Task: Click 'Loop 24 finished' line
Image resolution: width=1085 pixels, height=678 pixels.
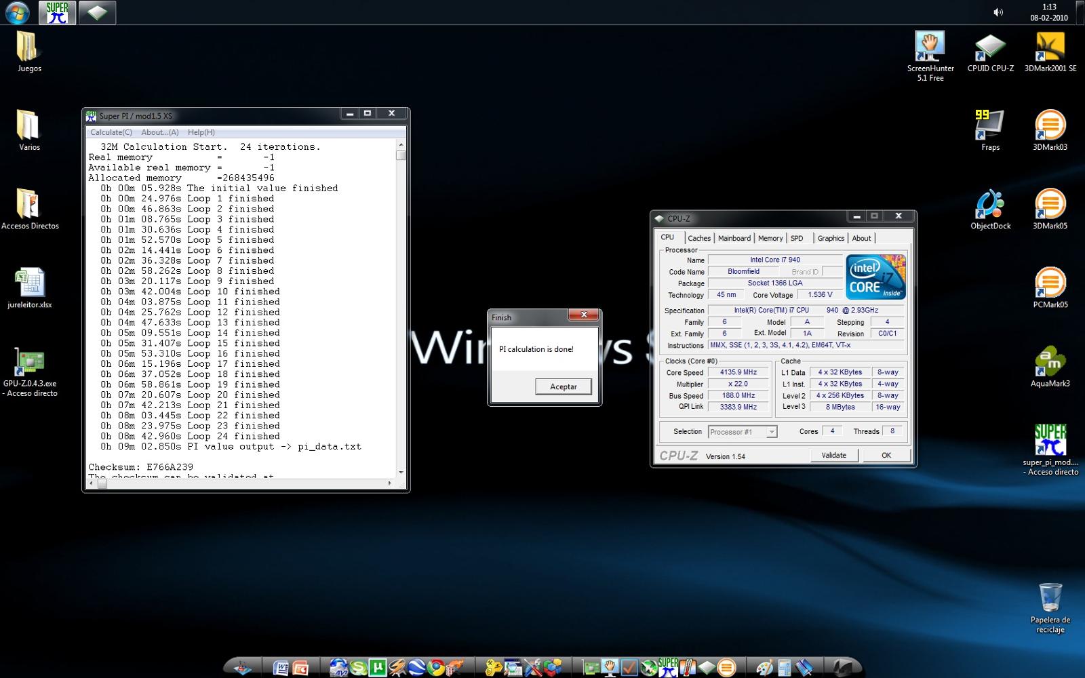Action: click(191, 436)
